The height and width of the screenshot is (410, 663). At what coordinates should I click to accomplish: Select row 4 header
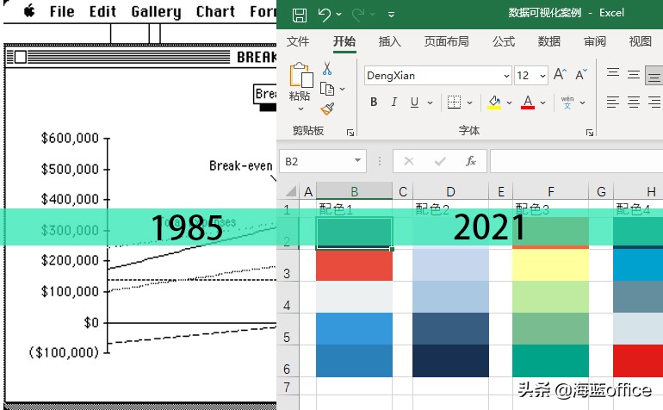(x=287, y=297)
